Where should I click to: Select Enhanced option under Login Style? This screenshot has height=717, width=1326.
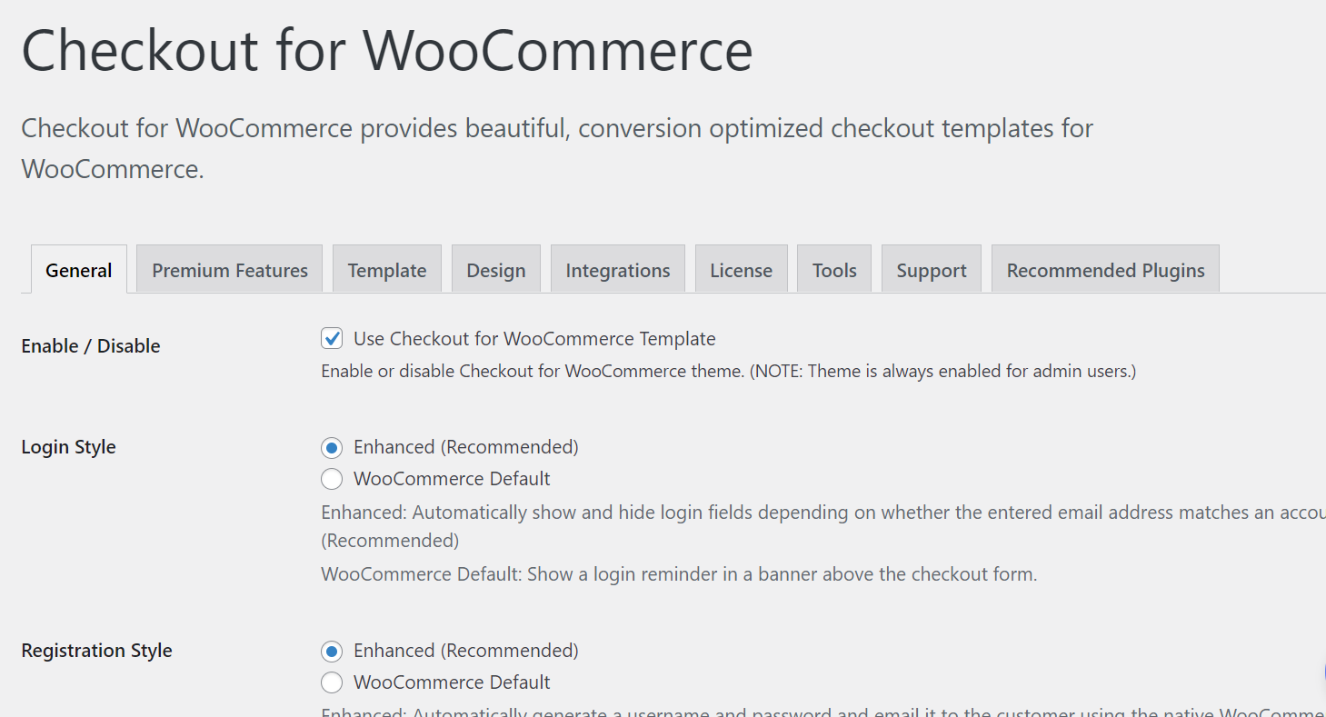pos(332,447)
